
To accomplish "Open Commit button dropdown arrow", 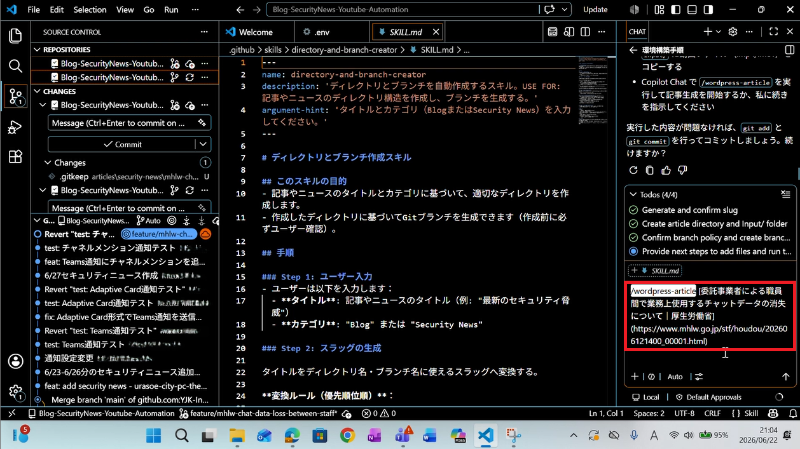I will click(202, 144).
